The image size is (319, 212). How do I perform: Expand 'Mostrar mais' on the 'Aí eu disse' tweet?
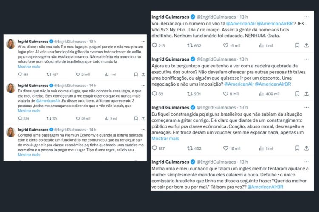pyautogui.click(x=29, y=66)
